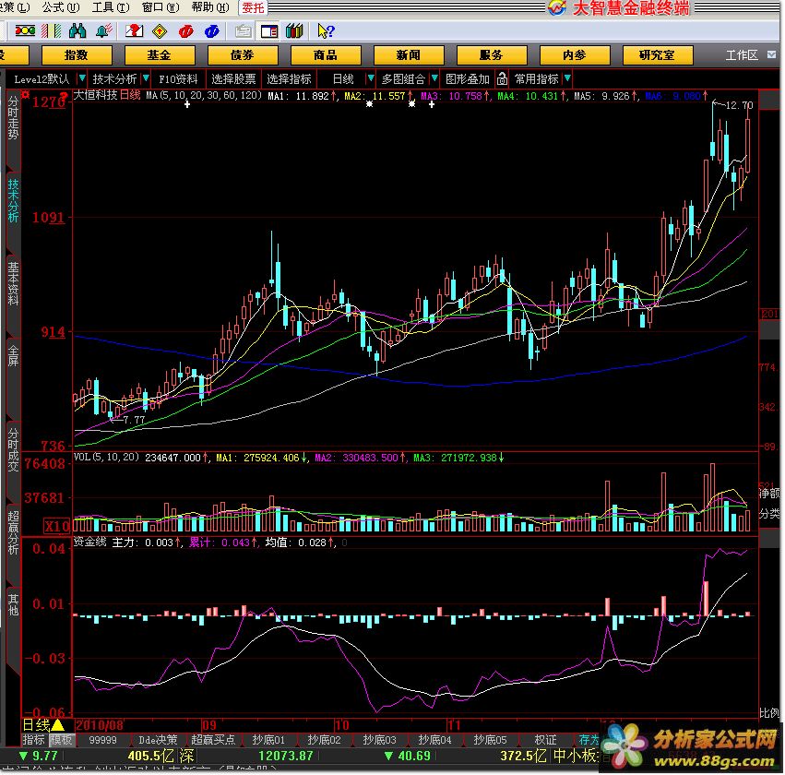Click the X10 volume scale box
The width and height of the screenshot is (785, 775).
[57, 526]
